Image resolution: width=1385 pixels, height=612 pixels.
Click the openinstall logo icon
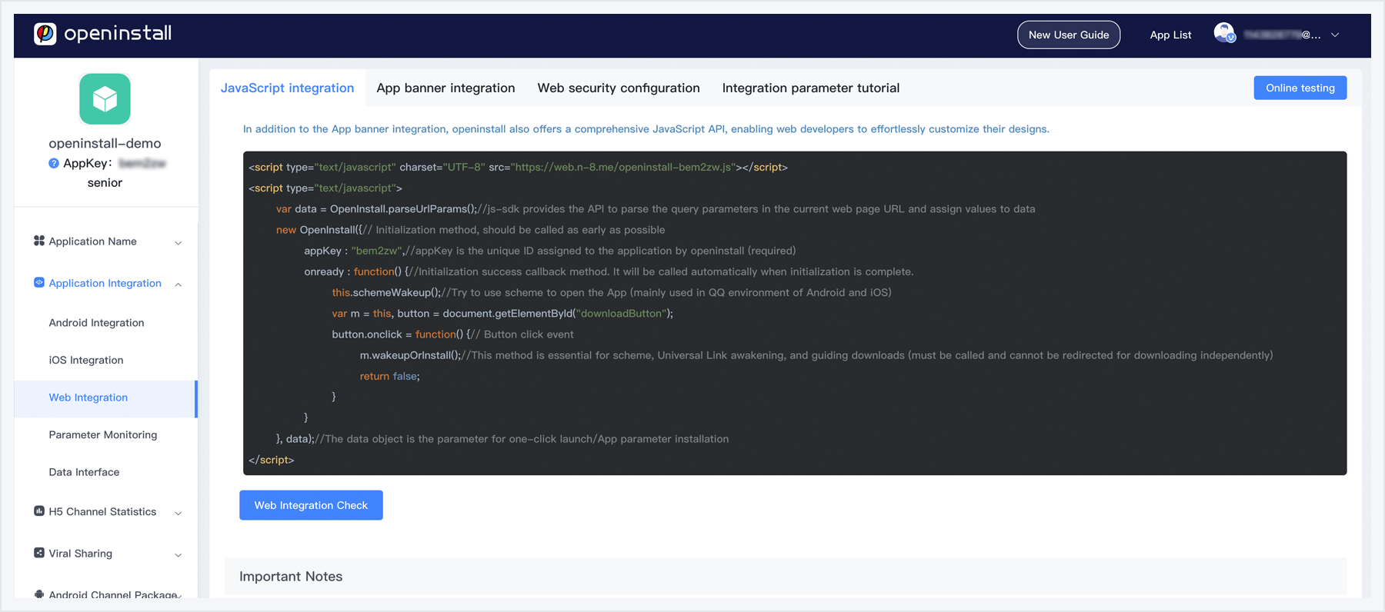point(45,34)
